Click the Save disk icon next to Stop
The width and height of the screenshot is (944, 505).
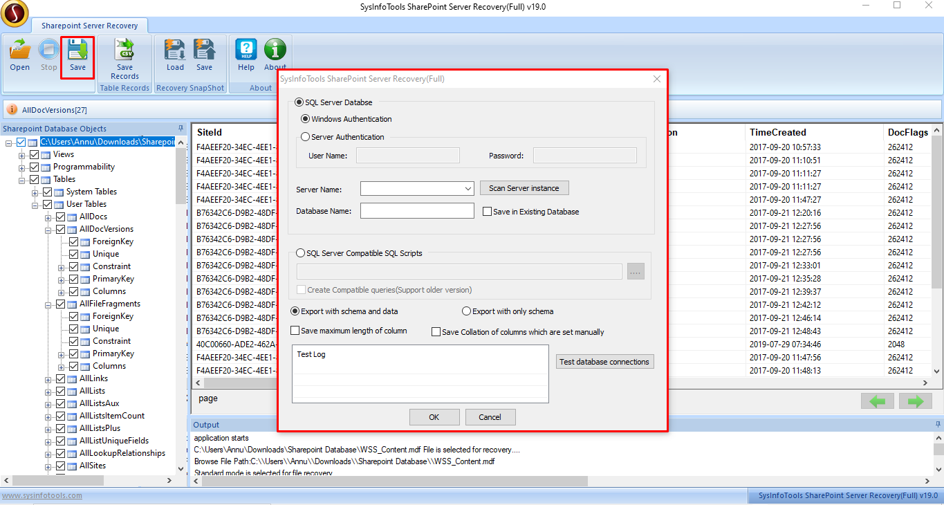77,50
